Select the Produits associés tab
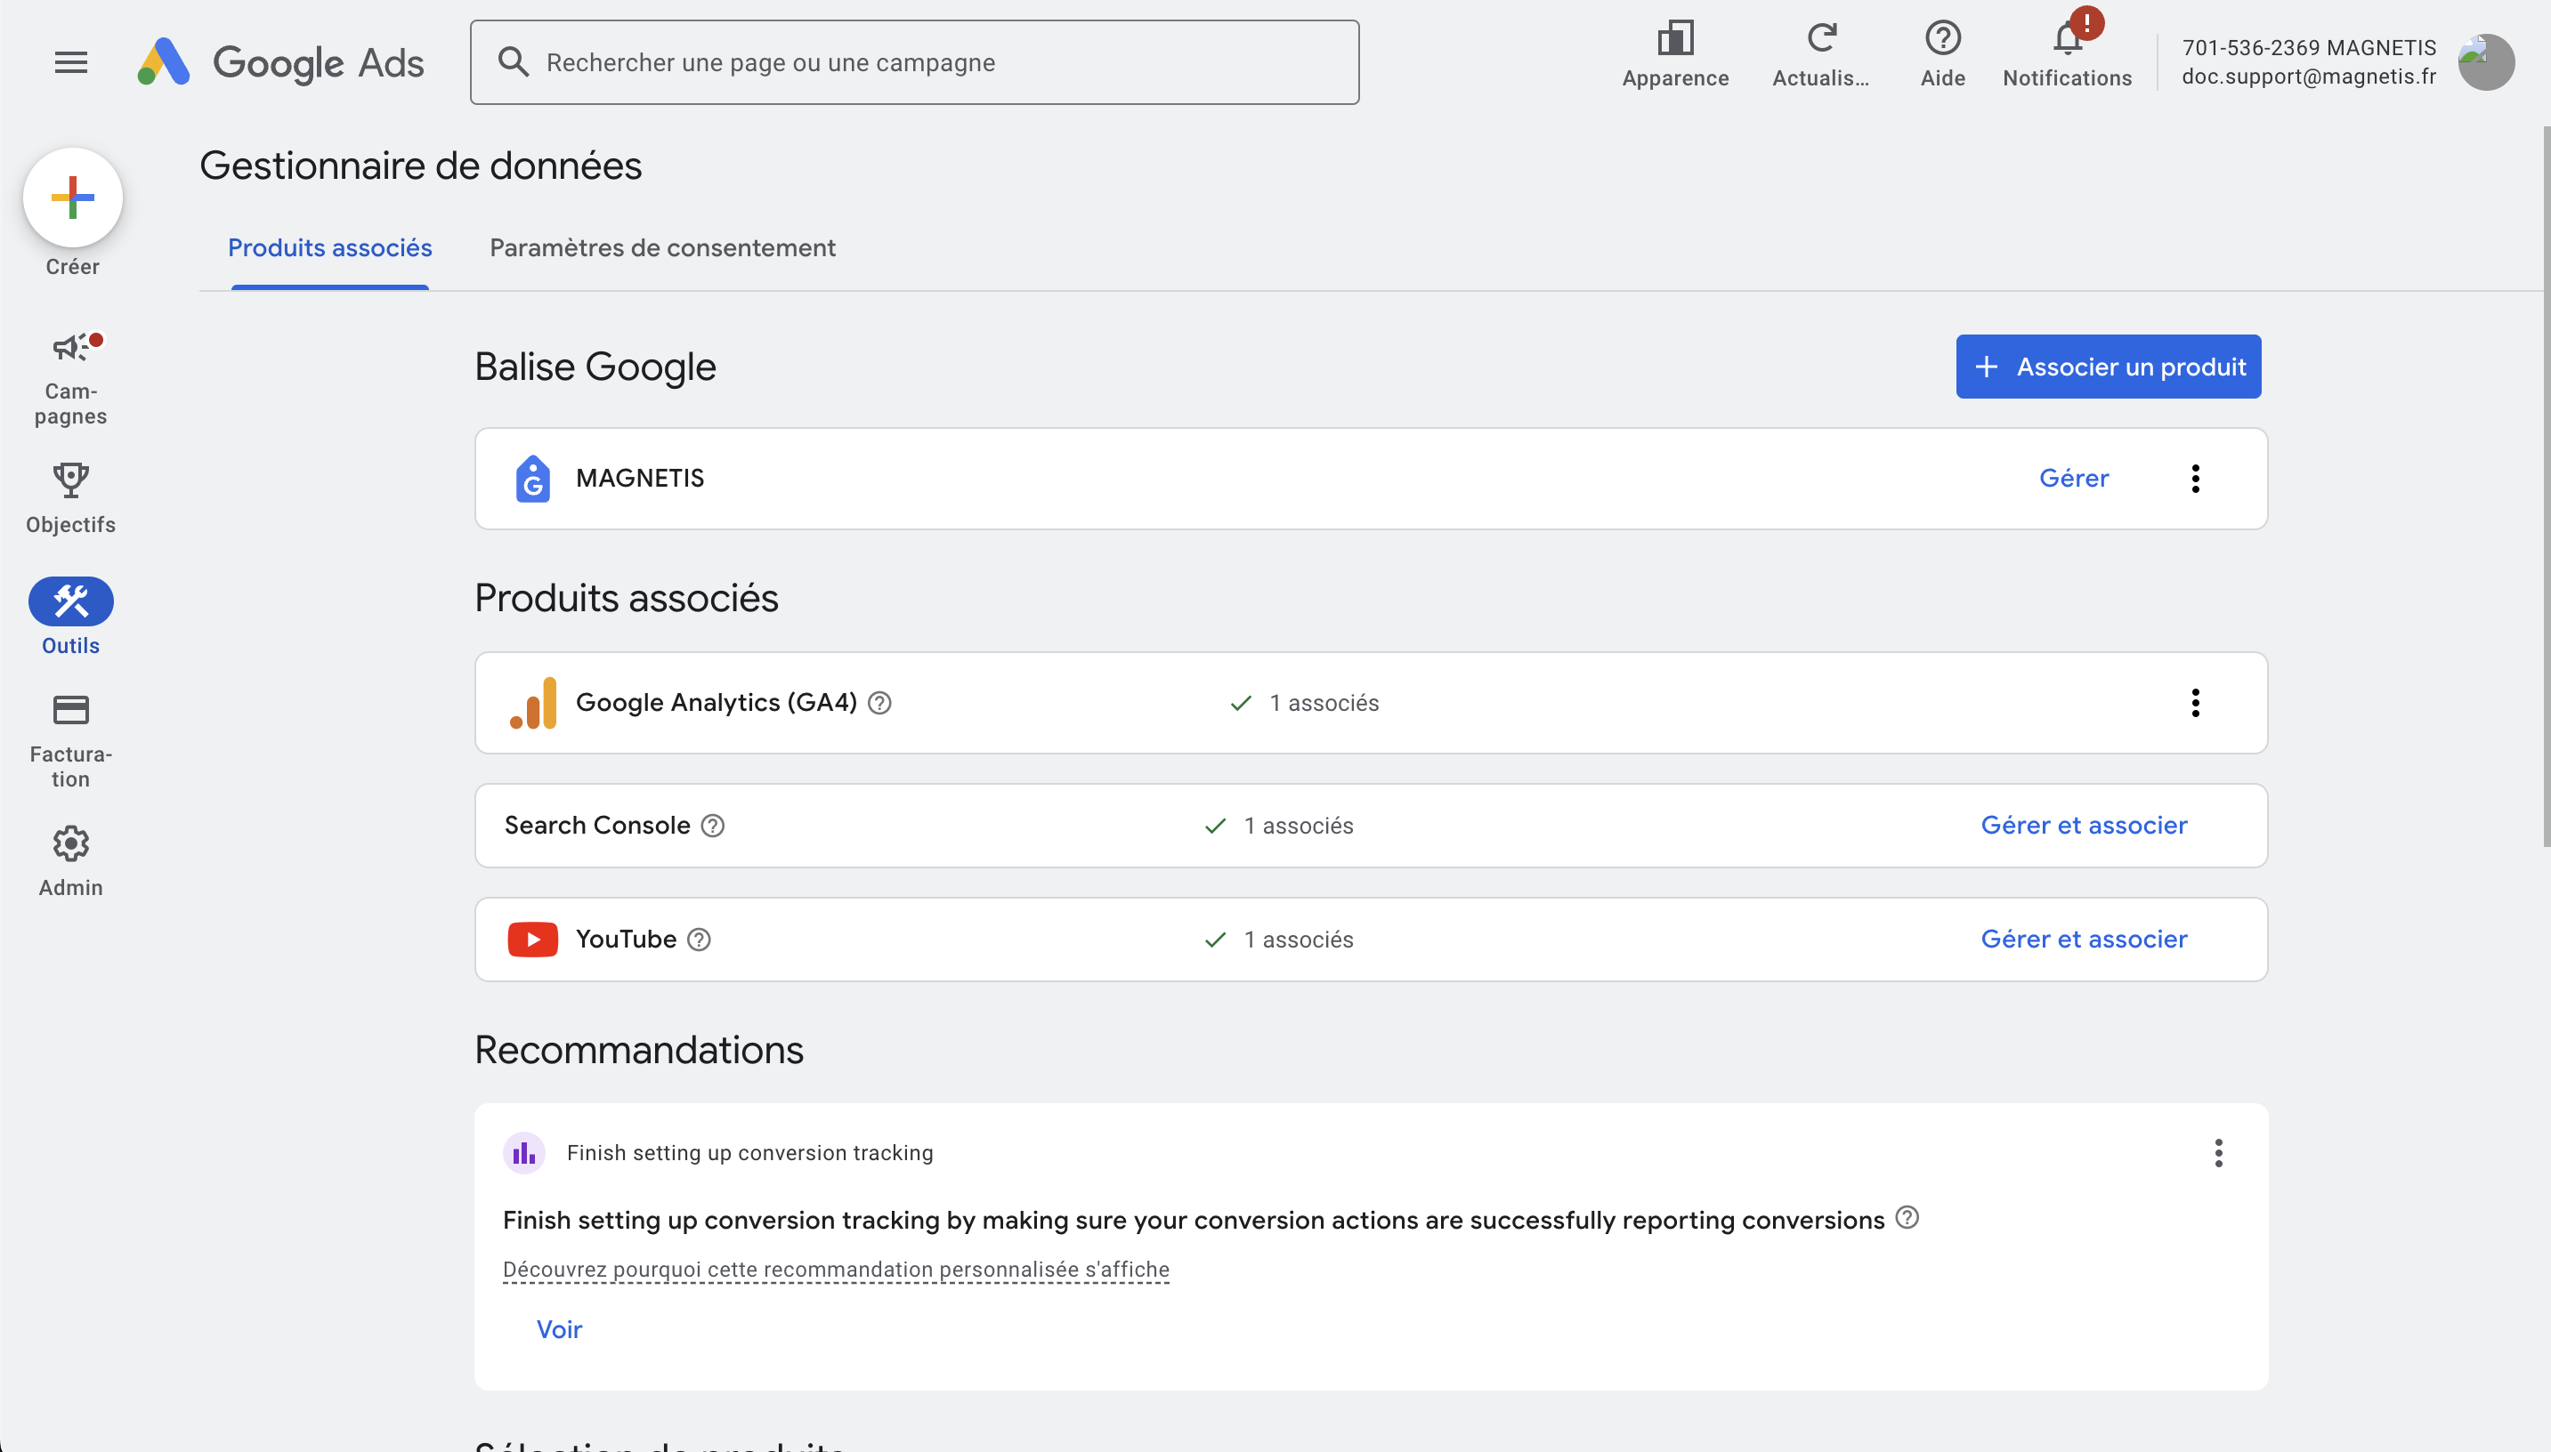This screenshot has height=1452, width=2551. coord(329,248)
